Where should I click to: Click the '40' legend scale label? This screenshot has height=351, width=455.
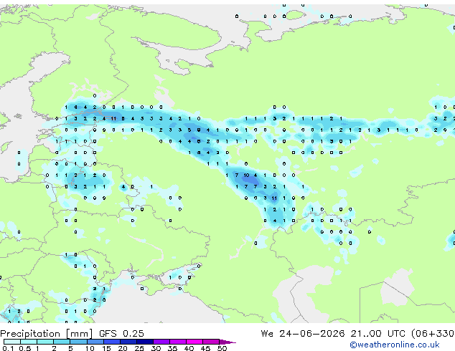(x=189, y=348)
